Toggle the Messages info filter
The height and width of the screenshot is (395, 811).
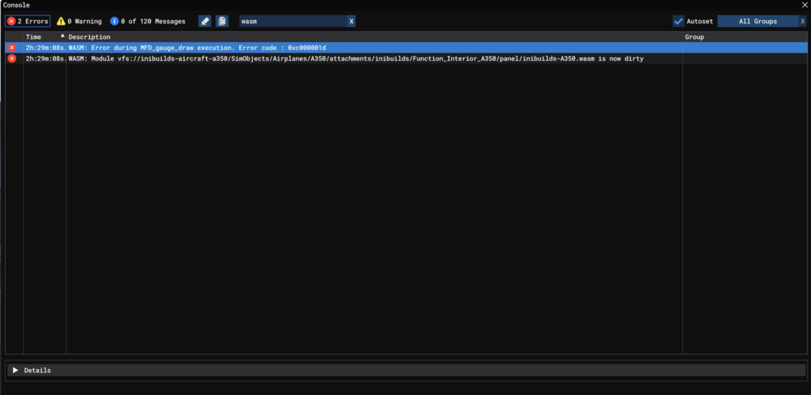(x=148, y=21)
